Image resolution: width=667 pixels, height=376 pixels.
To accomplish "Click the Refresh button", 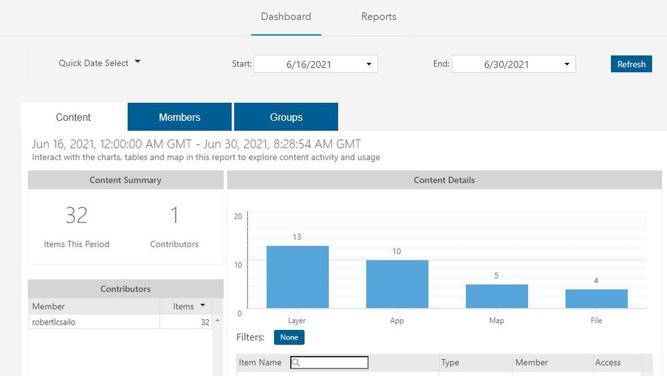I will [x=631, y=64].
